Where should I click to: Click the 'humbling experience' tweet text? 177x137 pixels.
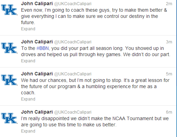95,86
